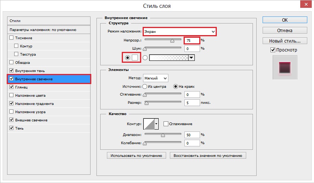The width and height of the screenshot is (314, 183).
Task: Open the Режим наложения dropdown
Action: pos(180,31)
